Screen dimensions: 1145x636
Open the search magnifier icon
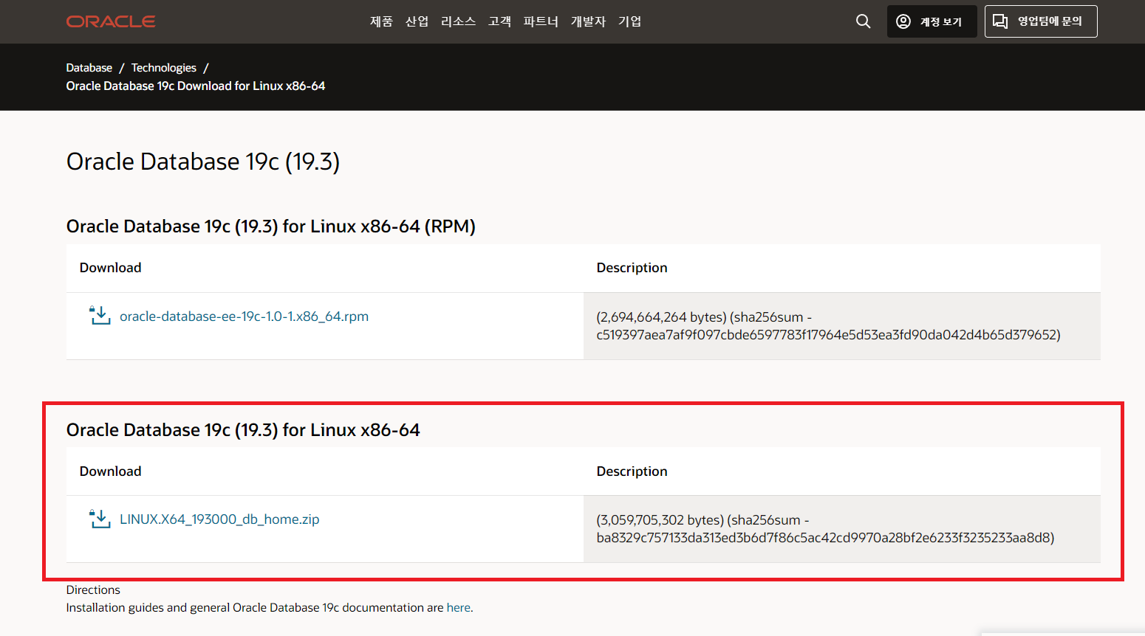coord(863,21)
